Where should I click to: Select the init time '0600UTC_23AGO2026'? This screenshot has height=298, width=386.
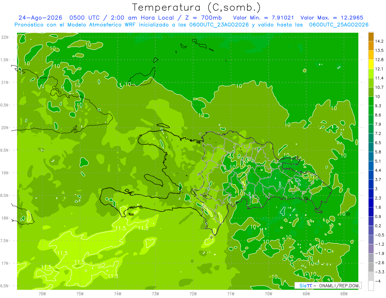218,25
